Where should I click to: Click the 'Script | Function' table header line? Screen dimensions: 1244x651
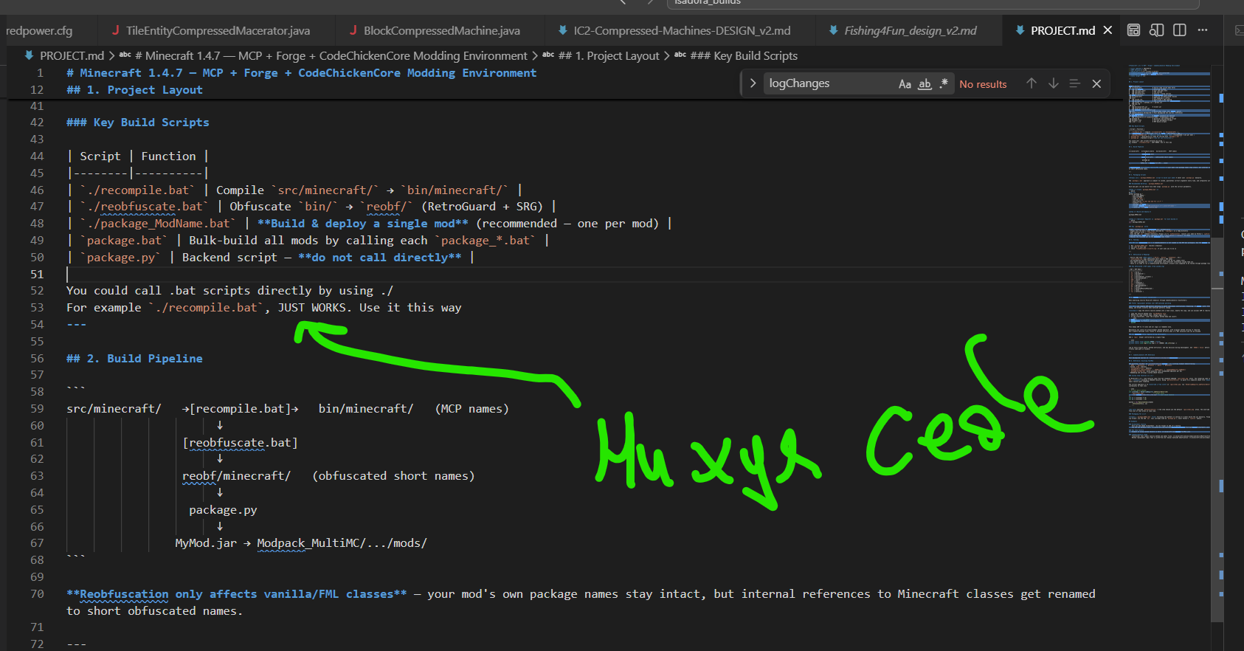pyautogui.click(x=138, y=156)
